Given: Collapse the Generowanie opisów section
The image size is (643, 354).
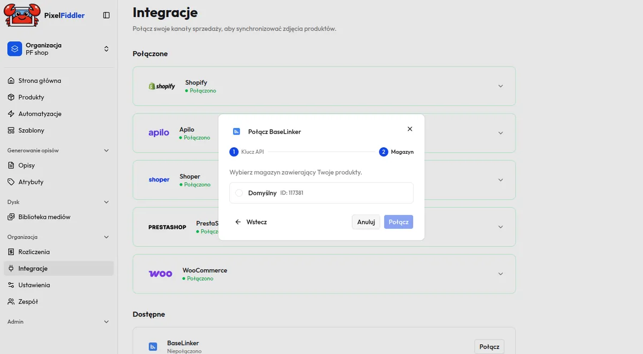Looking at the screenshot, I should [106, 150].
